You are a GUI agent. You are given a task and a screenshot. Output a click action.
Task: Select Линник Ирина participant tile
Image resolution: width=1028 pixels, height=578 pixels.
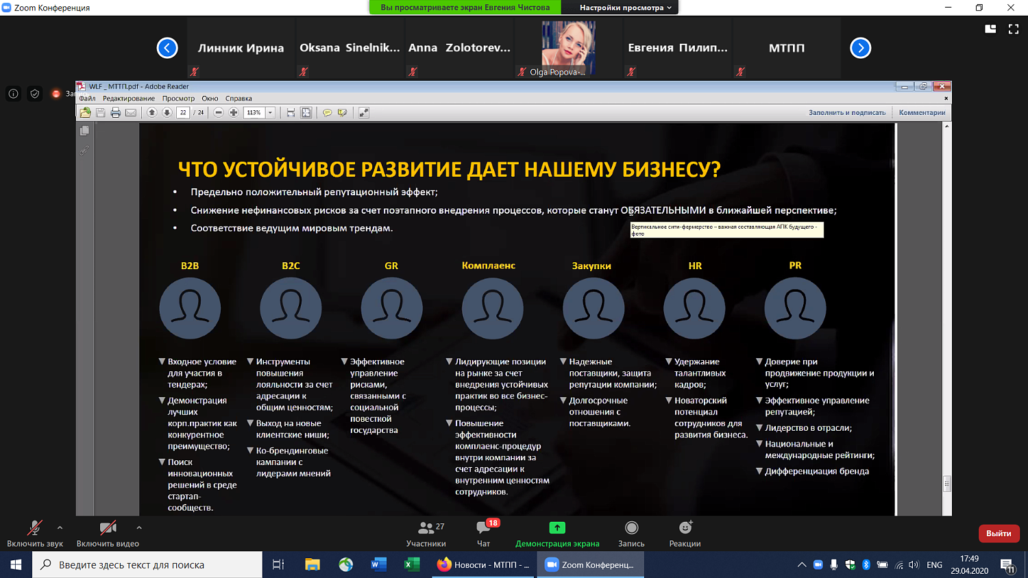[x=241, y=48]
